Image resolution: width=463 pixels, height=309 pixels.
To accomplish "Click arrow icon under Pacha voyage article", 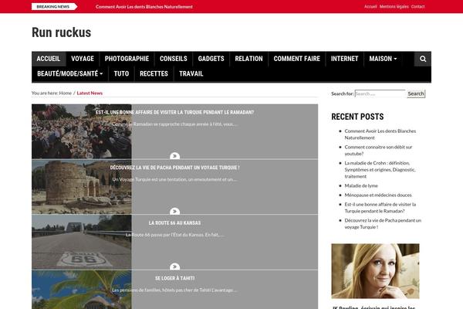I will [174, 211].
